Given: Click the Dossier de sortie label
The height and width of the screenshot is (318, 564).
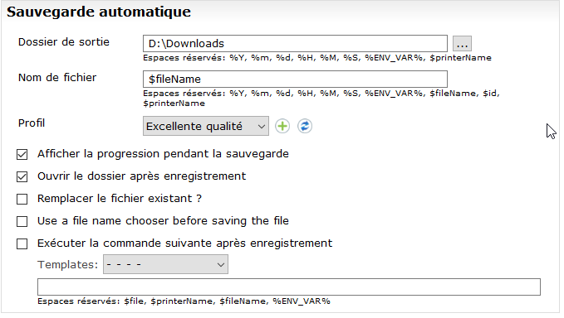Looking at the screenshot, I should click(x=64, y=42).
